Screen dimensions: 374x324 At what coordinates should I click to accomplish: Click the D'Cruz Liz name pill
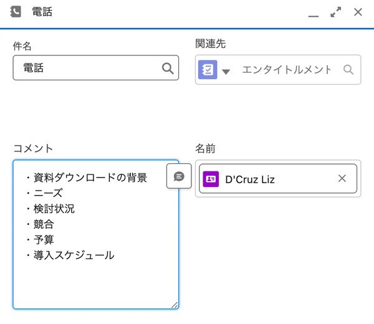pos(278,179)
